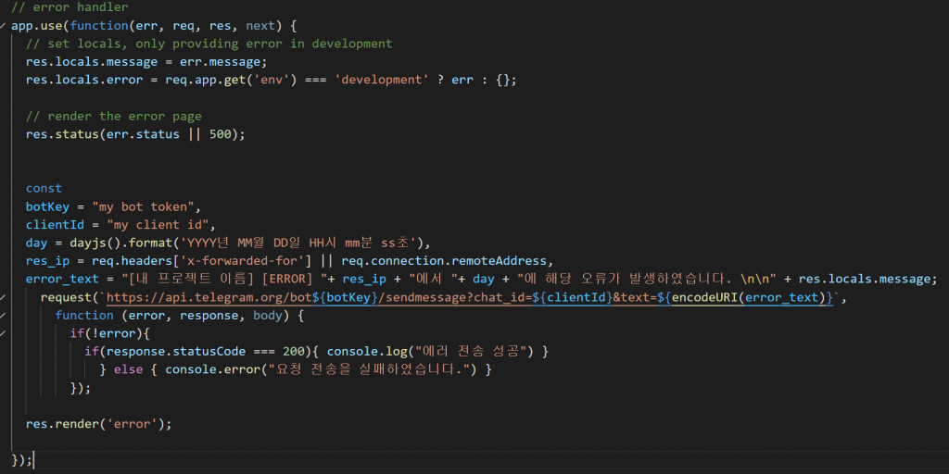Click the "my bot token" string

[142, 206]
